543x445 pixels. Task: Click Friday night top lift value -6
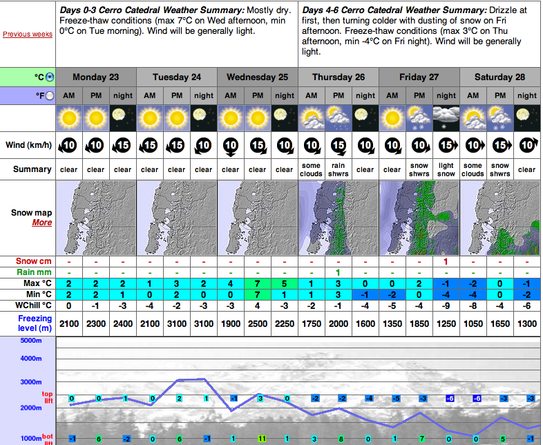[x=450, y=399]
